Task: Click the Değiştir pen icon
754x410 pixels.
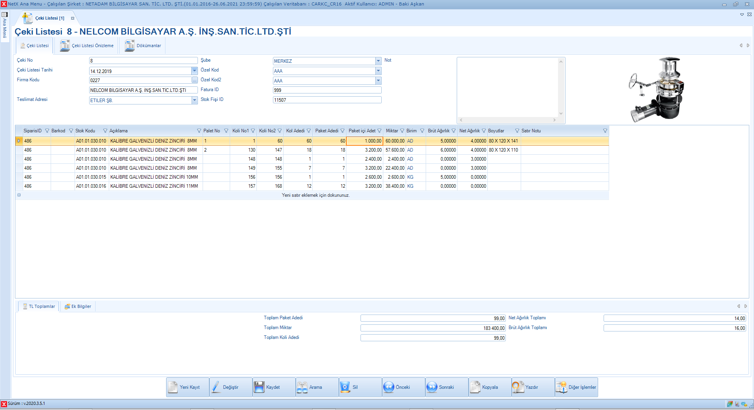Action: pyautogui.click(x=216, y=387)
